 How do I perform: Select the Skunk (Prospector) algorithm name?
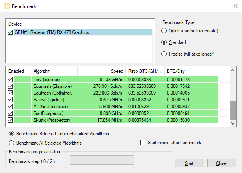pos(52,120)
